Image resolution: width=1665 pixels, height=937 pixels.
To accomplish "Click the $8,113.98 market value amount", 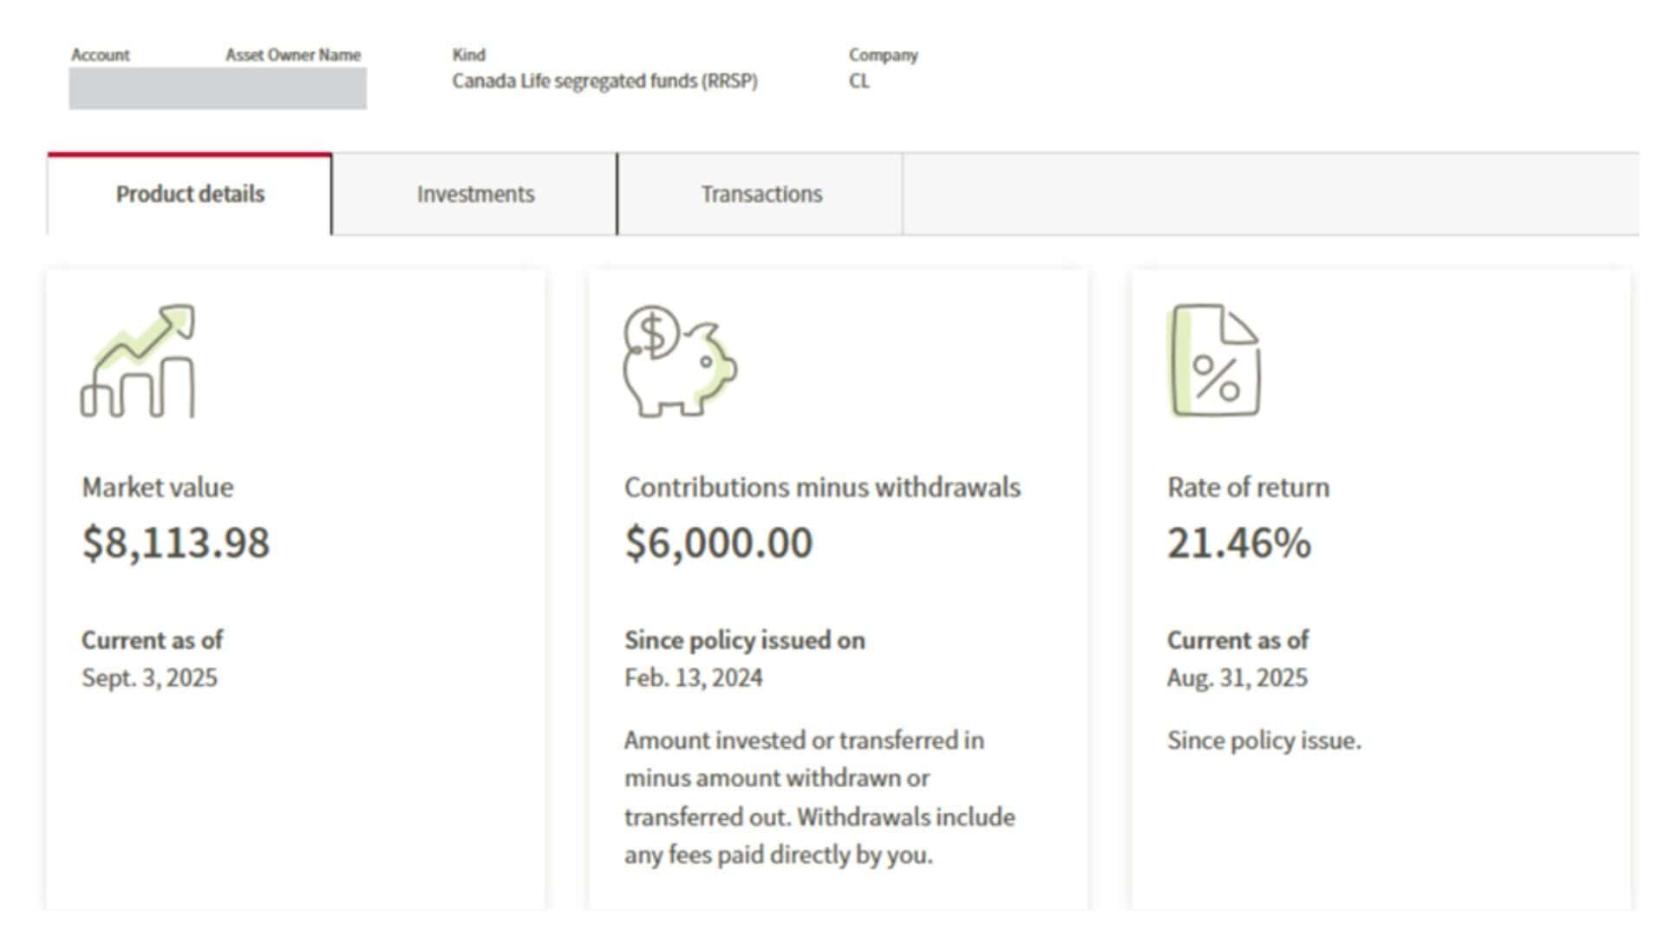I will point(175,543).
